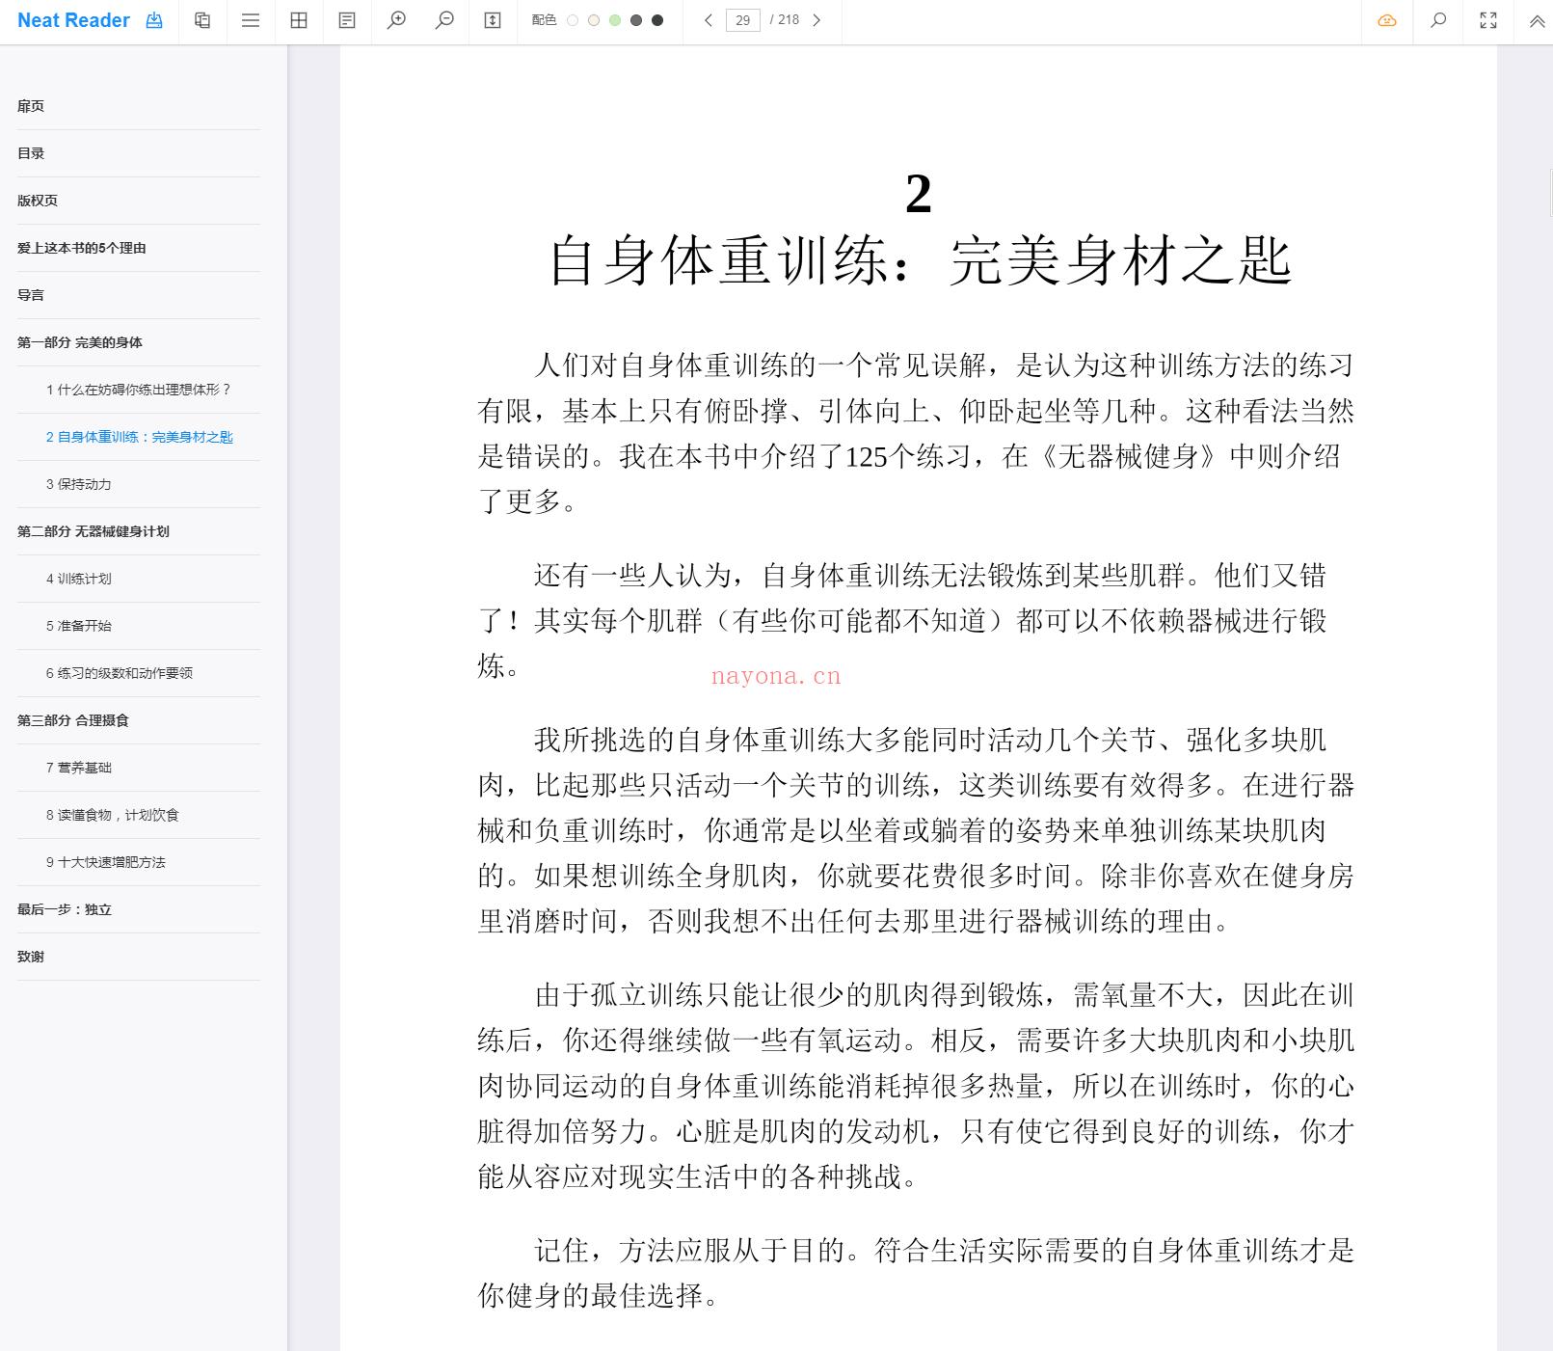1553x1351 pixels.
Task: Select the dark gray color theme swatch
Action: pos(636,20)
